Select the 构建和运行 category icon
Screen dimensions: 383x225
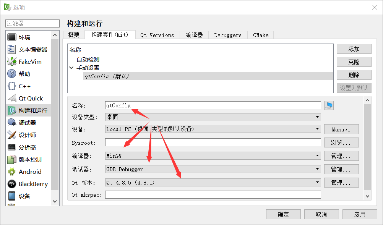(x=12, y=110)
